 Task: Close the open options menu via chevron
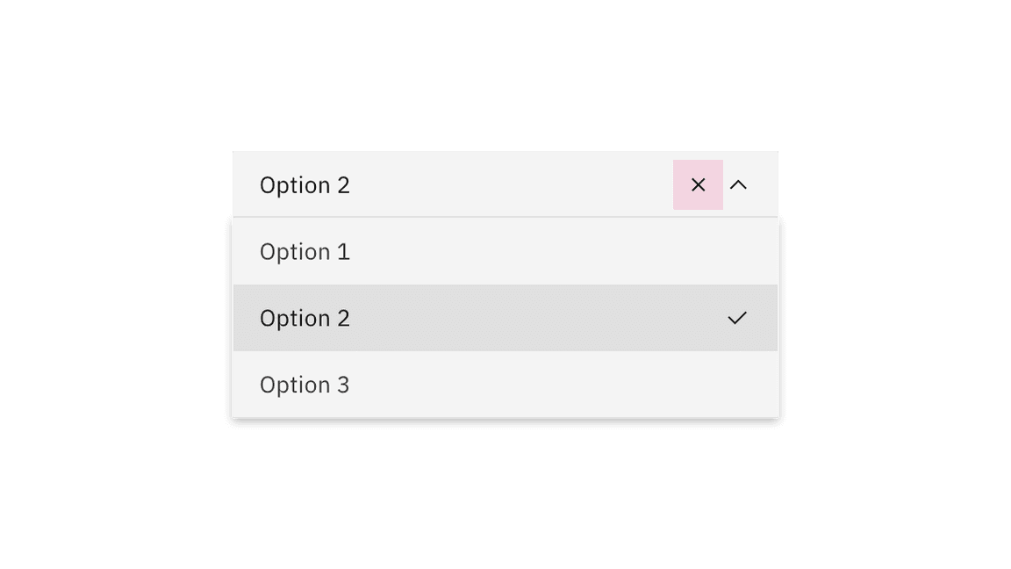click(739, 184)
